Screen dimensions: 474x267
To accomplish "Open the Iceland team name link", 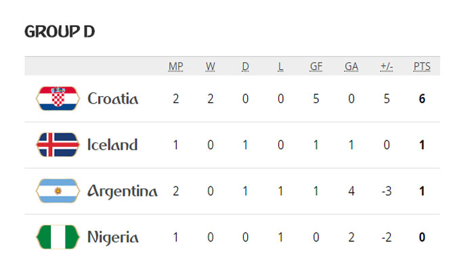I will pyautogui.click(x=112, y=144).
